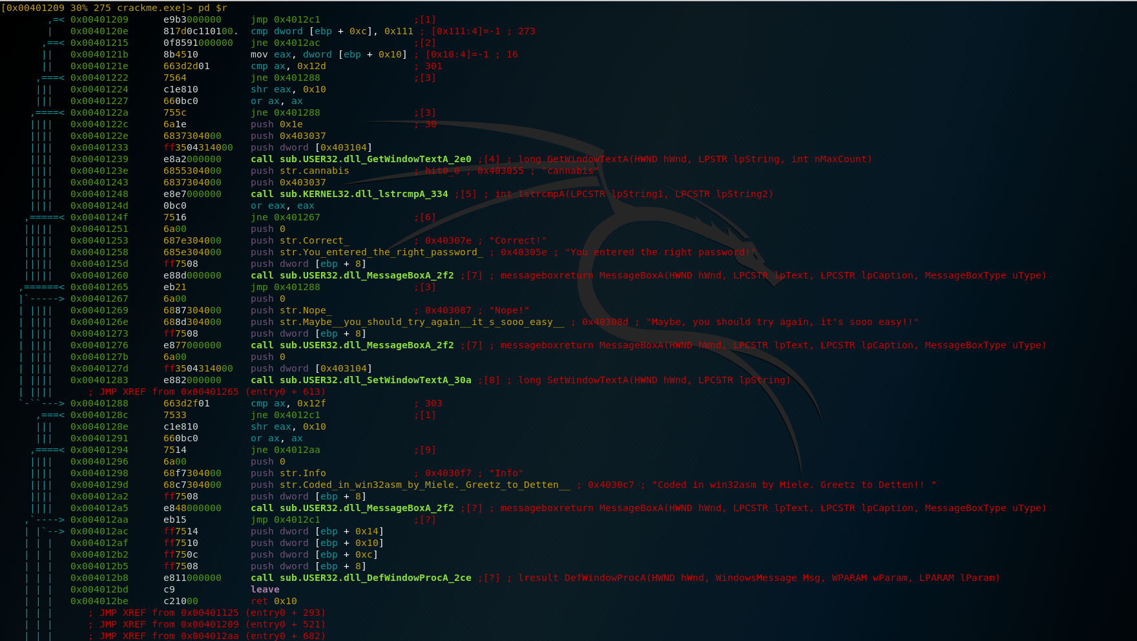Select the 'cmp ax, 0x12f' instruction

288,403
